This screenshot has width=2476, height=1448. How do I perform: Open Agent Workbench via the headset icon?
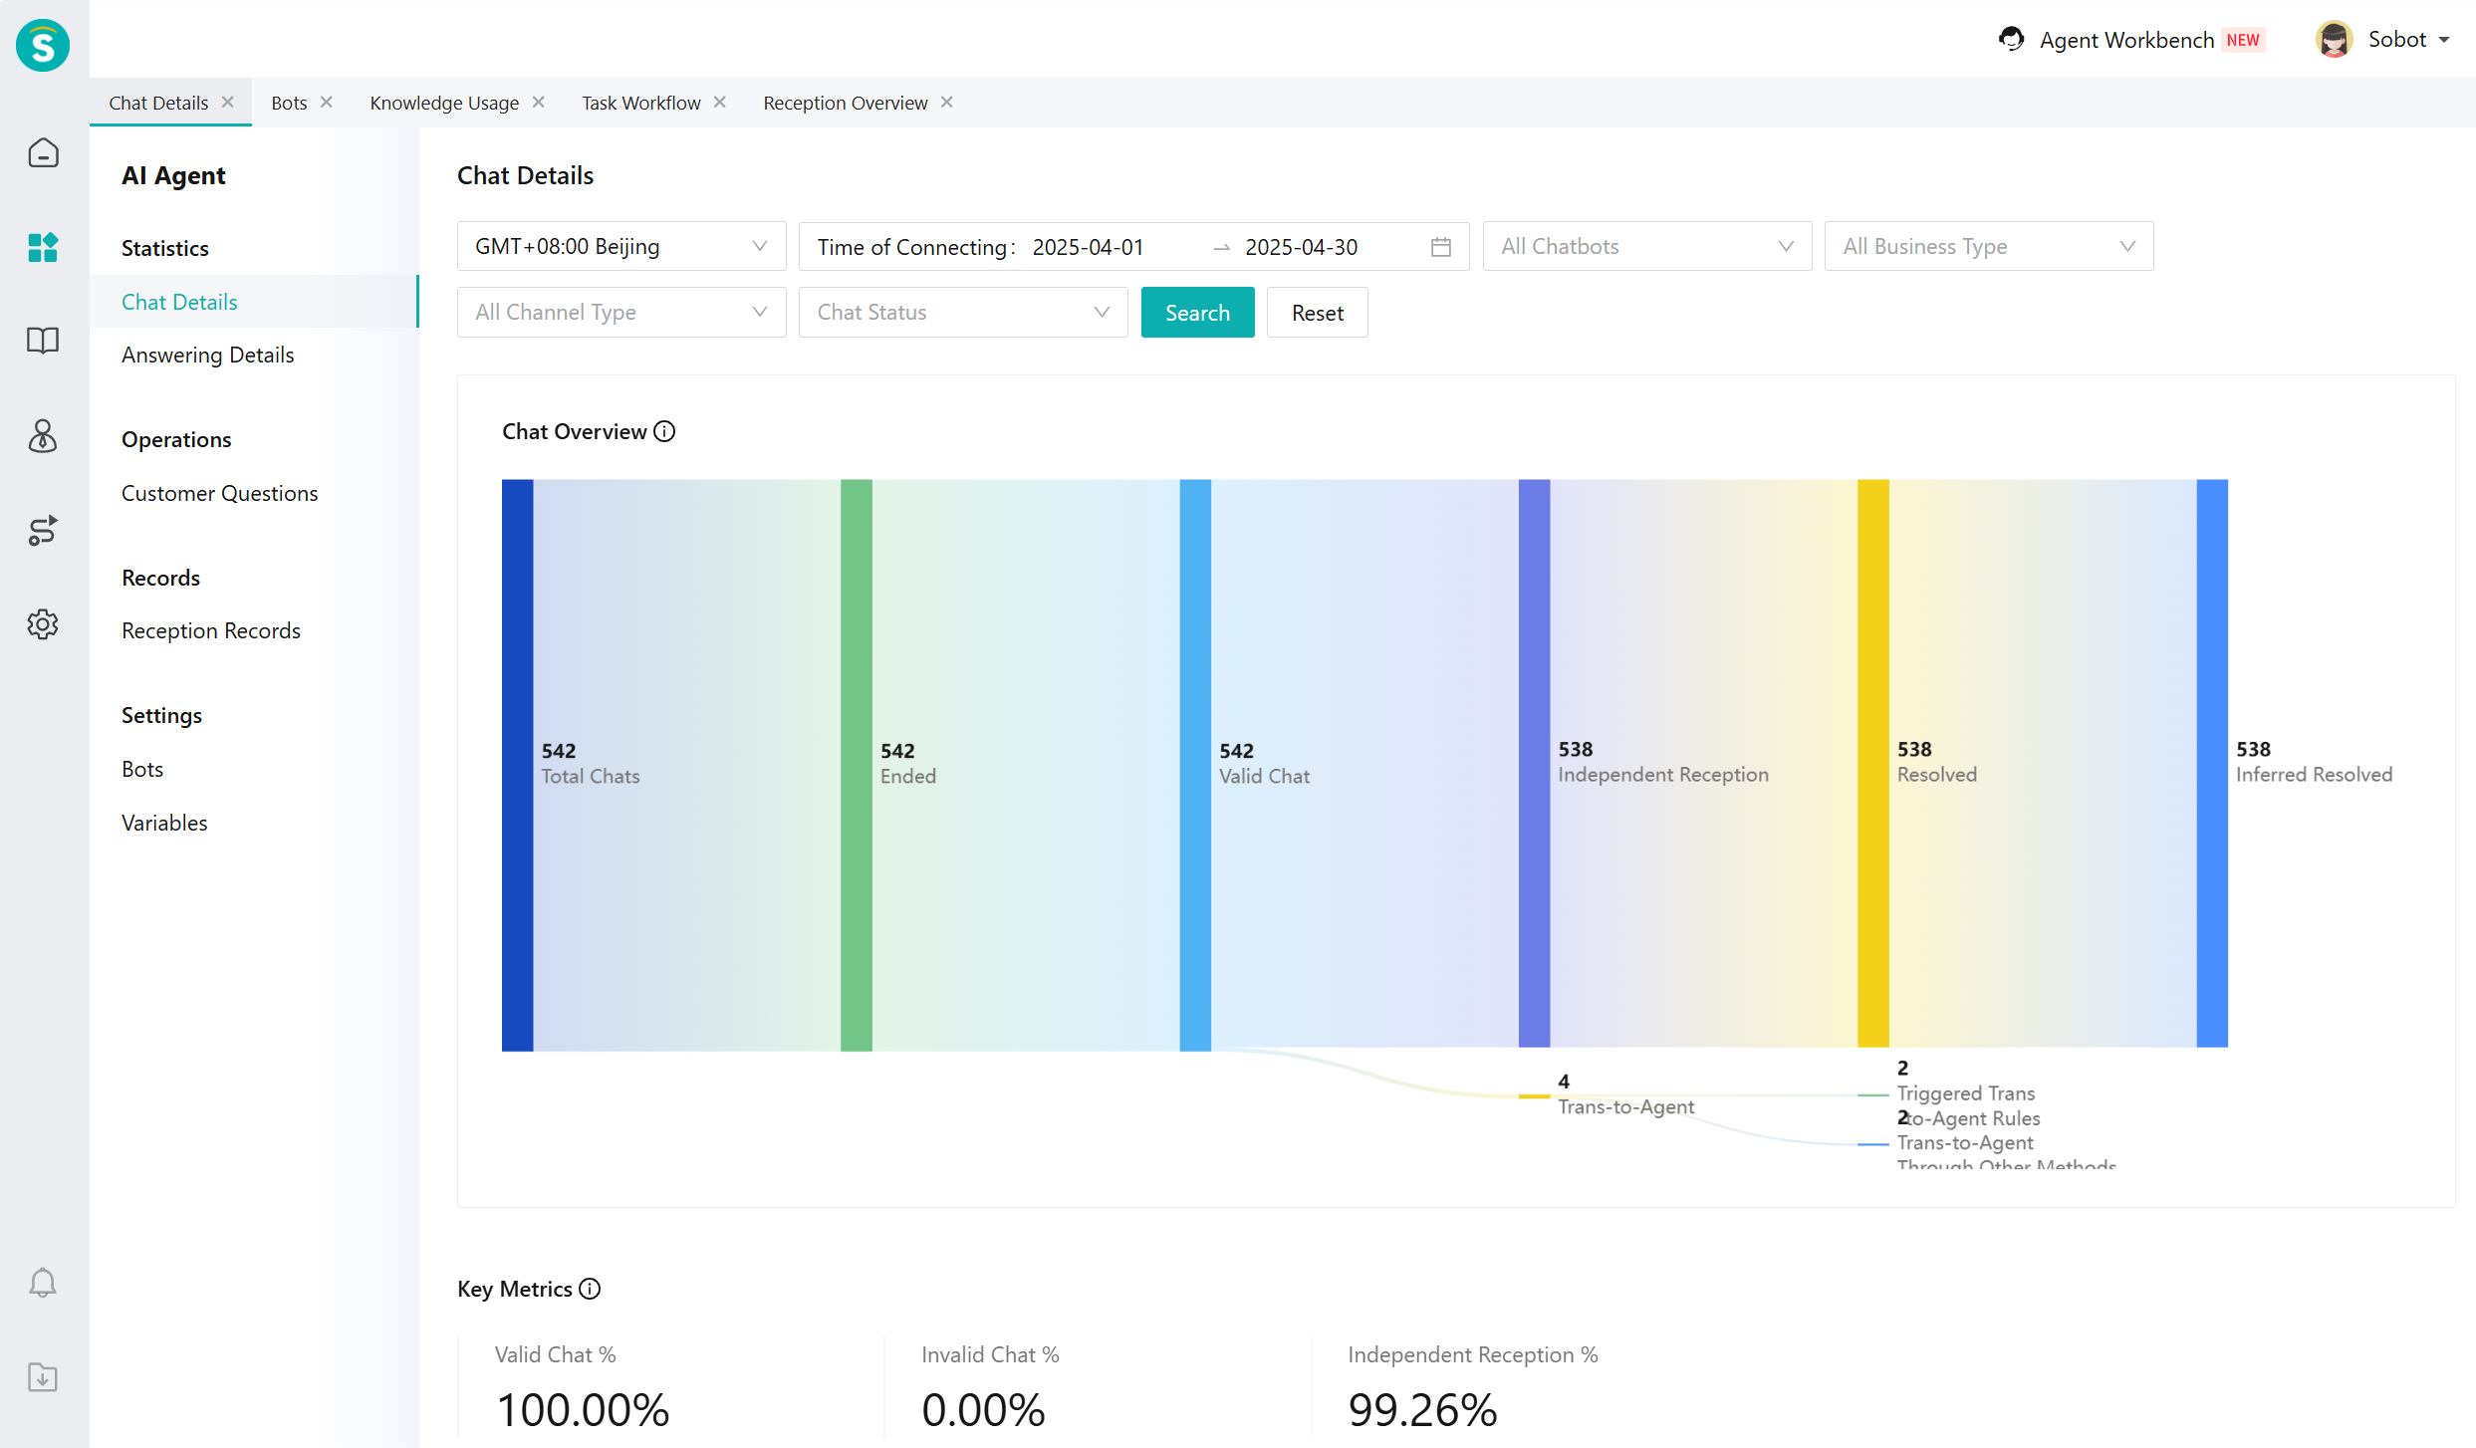[2012, 39]
